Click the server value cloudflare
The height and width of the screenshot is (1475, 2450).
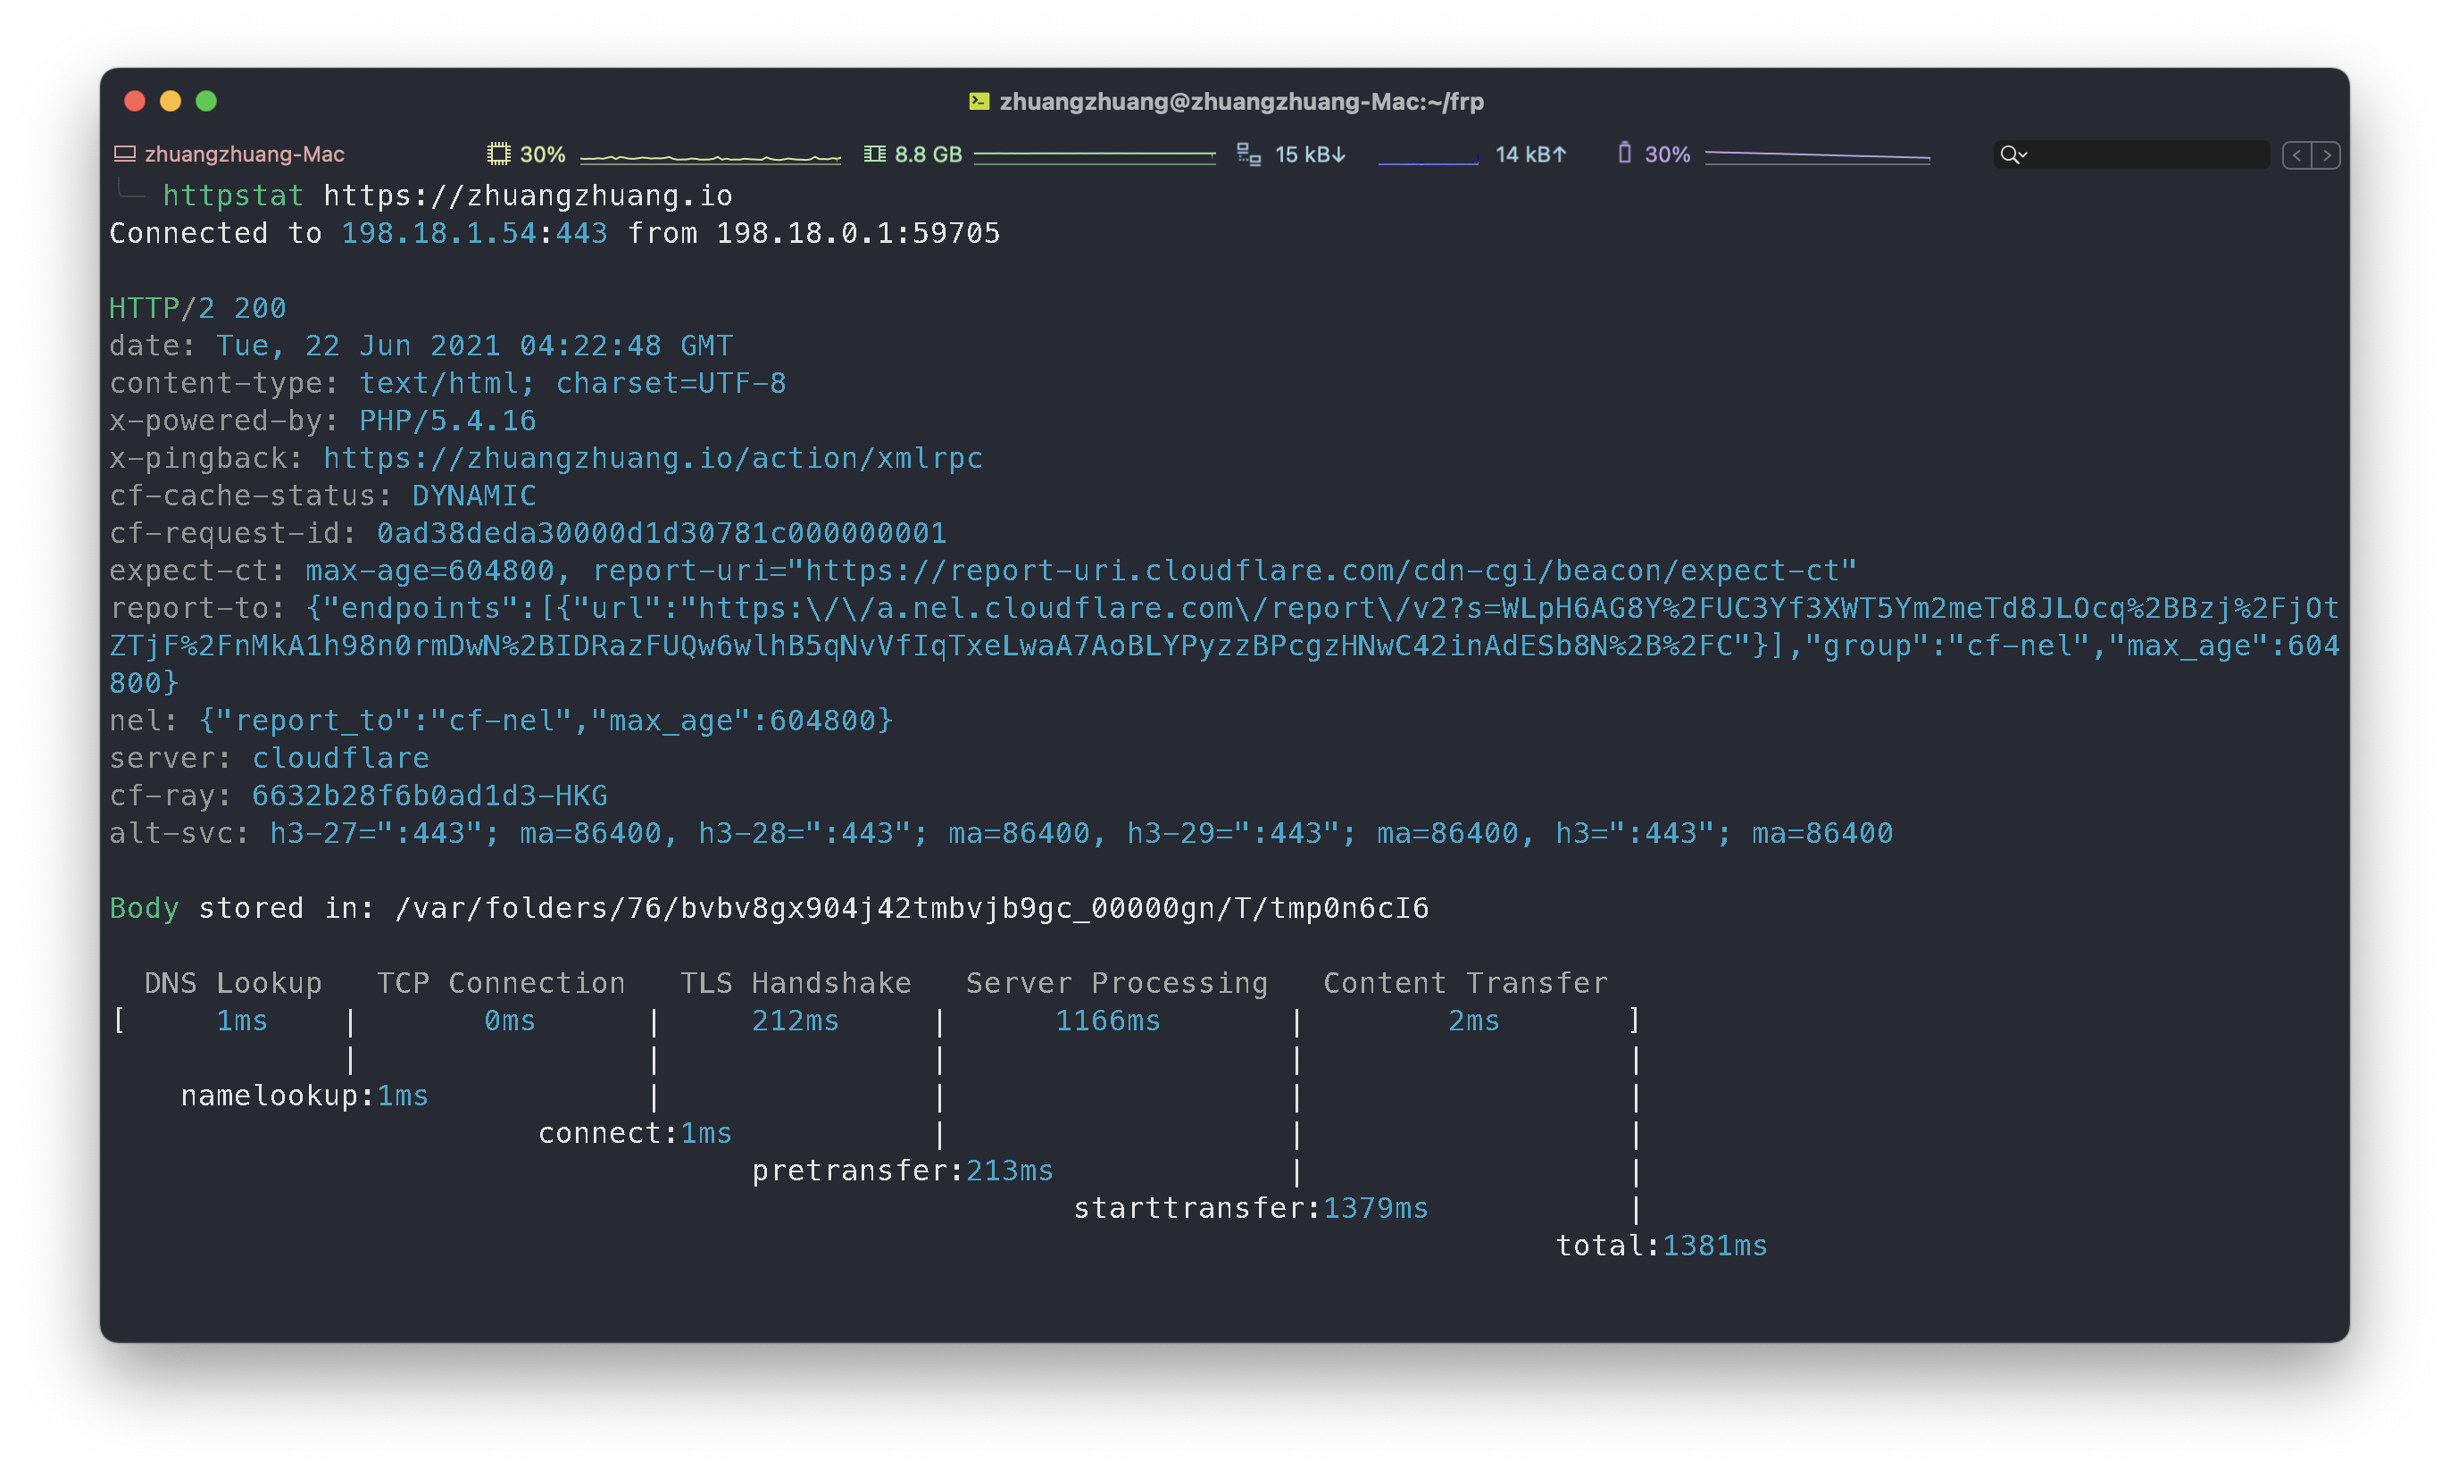tap(340, 758)
